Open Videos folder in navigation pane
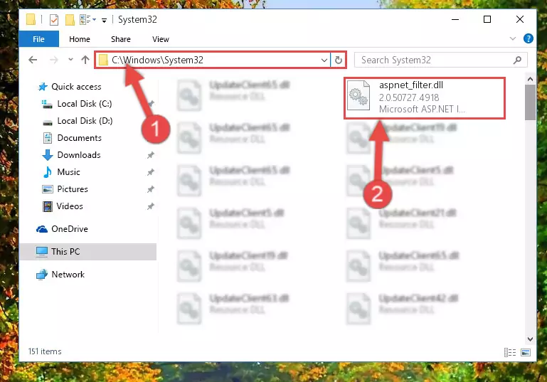This screenshot has width=547, height=382. click(70, 206)
